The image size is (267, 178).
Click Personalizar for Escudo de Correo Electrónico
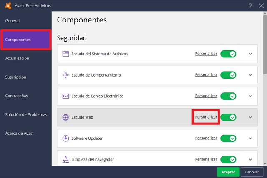click(206, 96)
